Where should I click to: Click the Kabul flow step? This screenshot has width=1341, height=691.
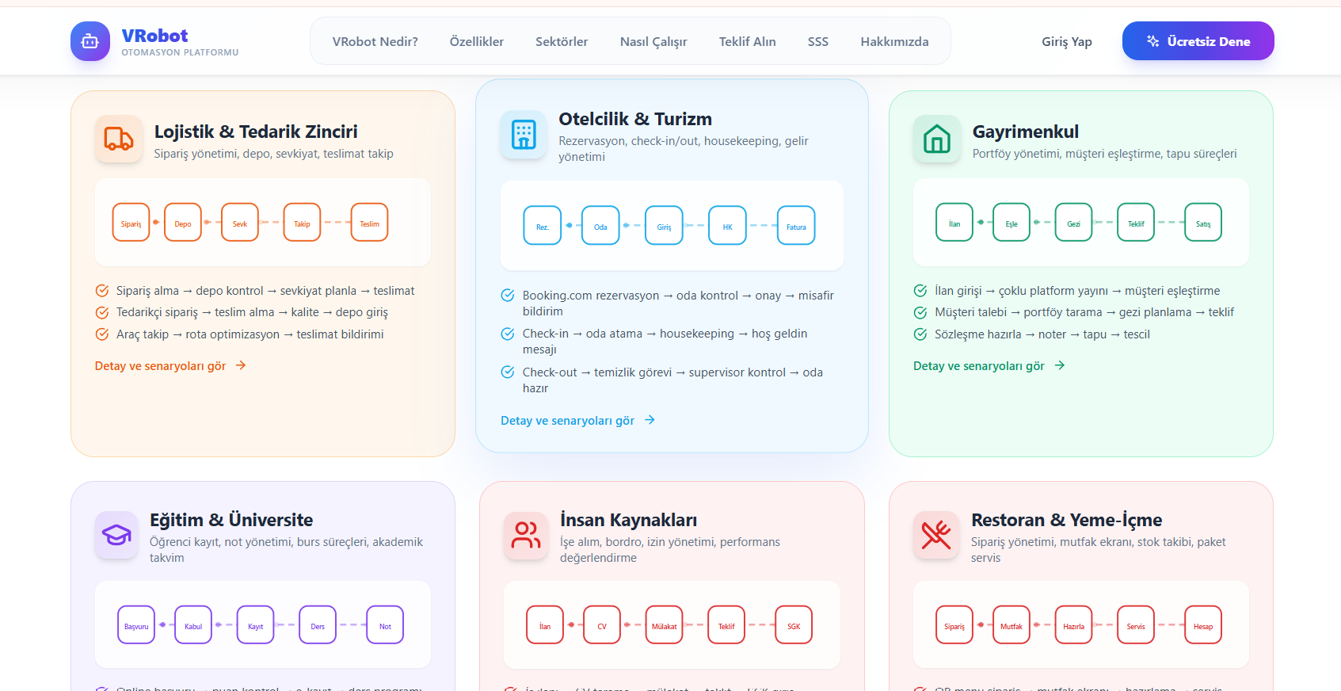193,625
